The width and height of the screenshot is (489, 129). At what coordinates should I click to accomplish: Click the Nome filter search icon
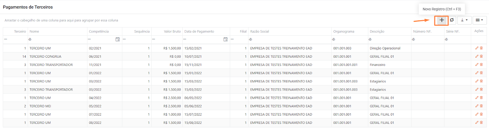[30, 39]
